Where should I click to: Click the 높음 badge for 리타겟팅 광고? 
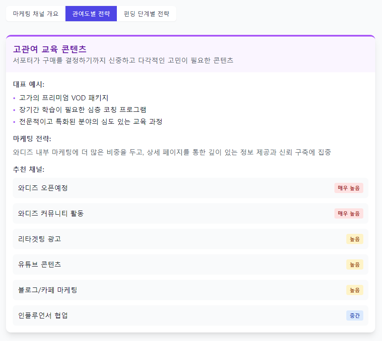(355, 239)
